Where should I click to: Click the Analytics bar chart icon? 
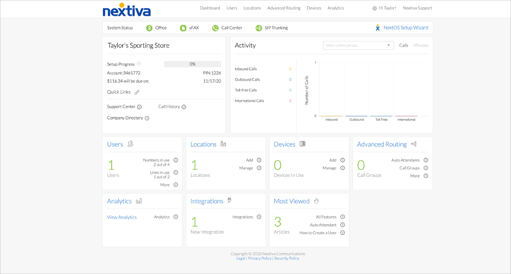coord(139,201)
